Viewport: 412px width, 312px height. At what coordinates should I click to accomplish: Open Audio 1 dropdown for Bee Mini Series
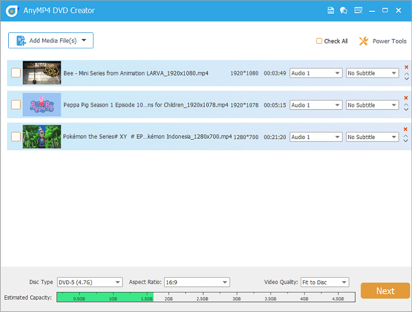316,73
